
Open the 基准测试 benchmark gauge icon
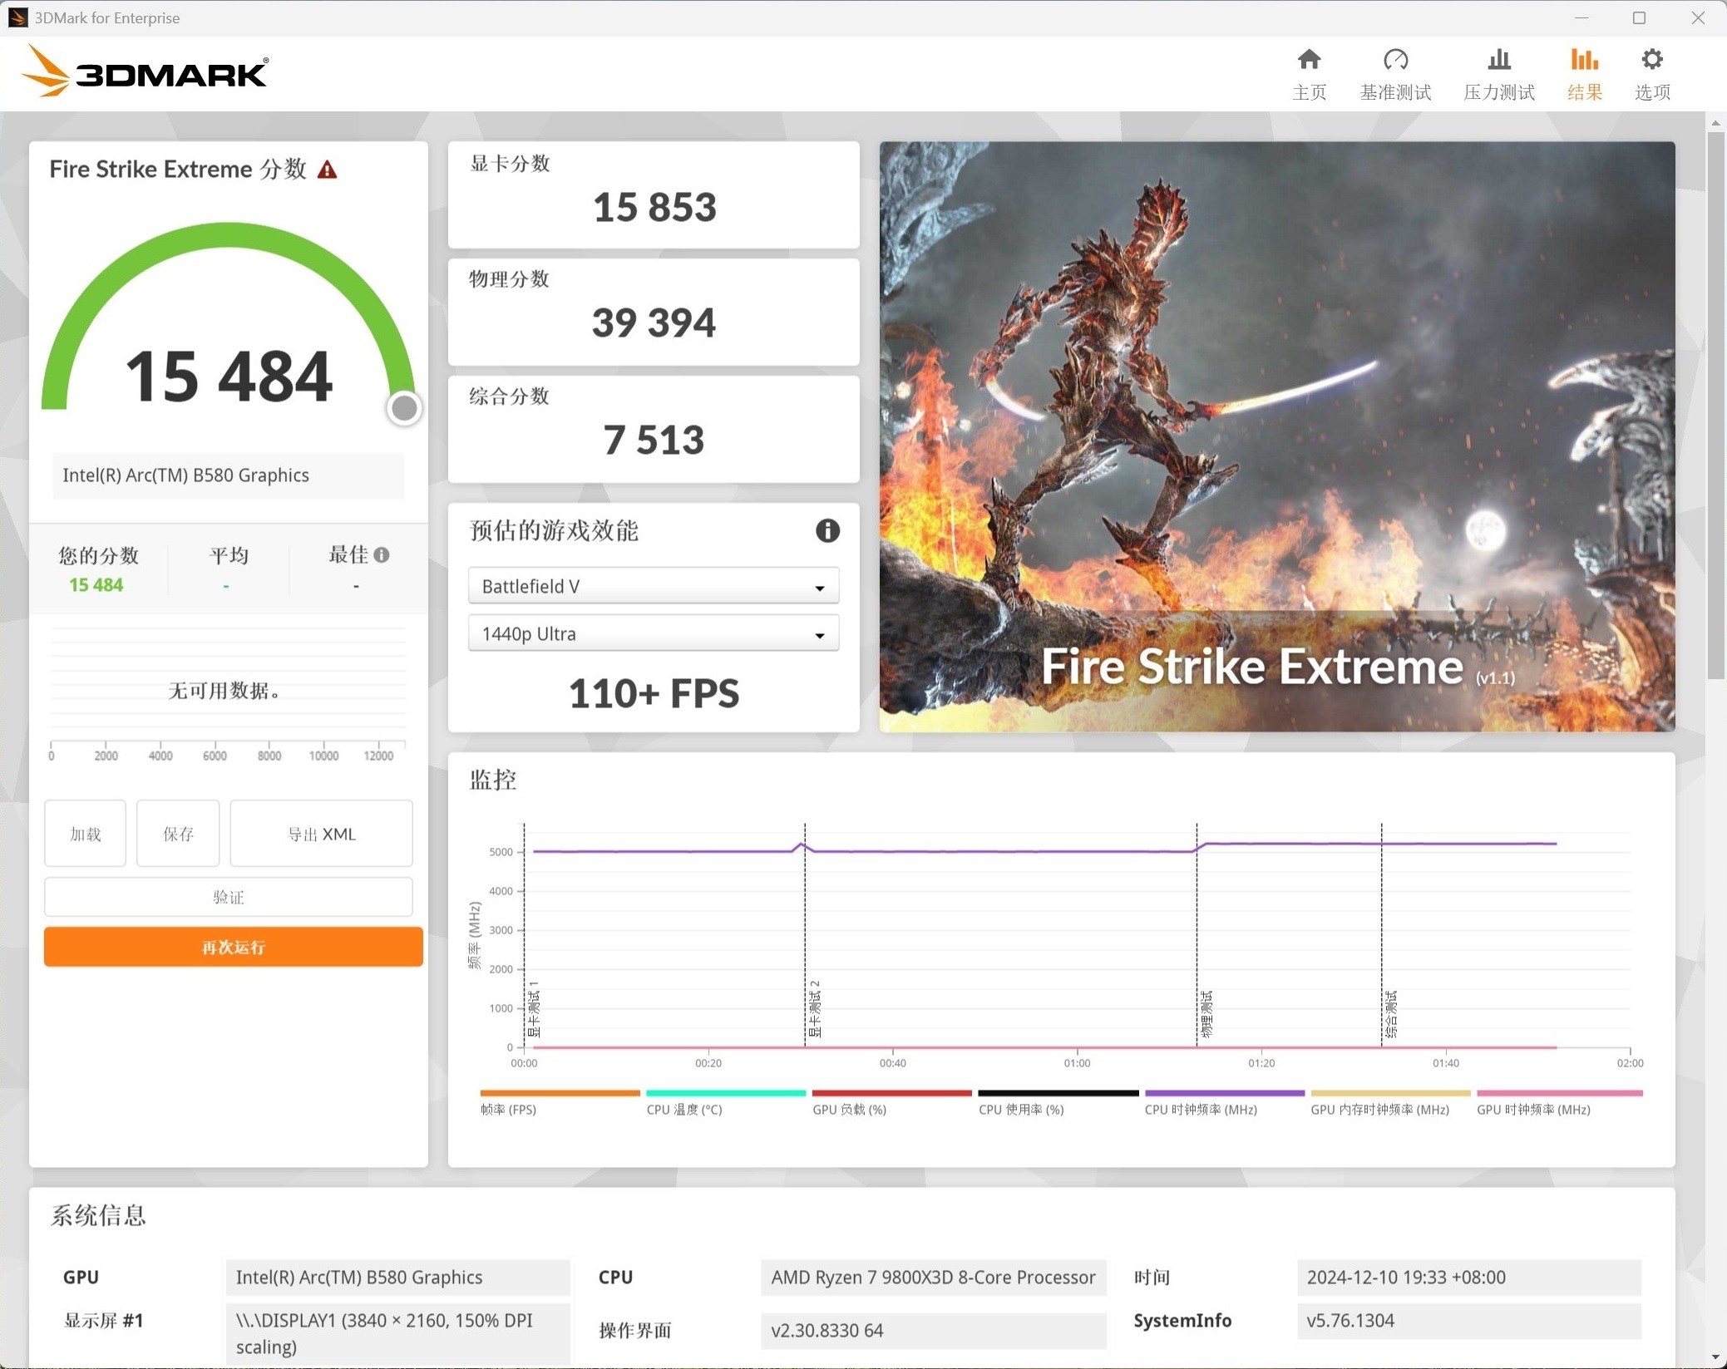1395,60
